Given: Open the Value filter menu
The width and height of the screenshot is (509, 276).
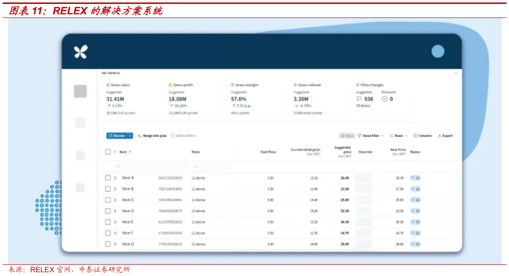Looking at the screenshot, I should click(x=371, y=136).
